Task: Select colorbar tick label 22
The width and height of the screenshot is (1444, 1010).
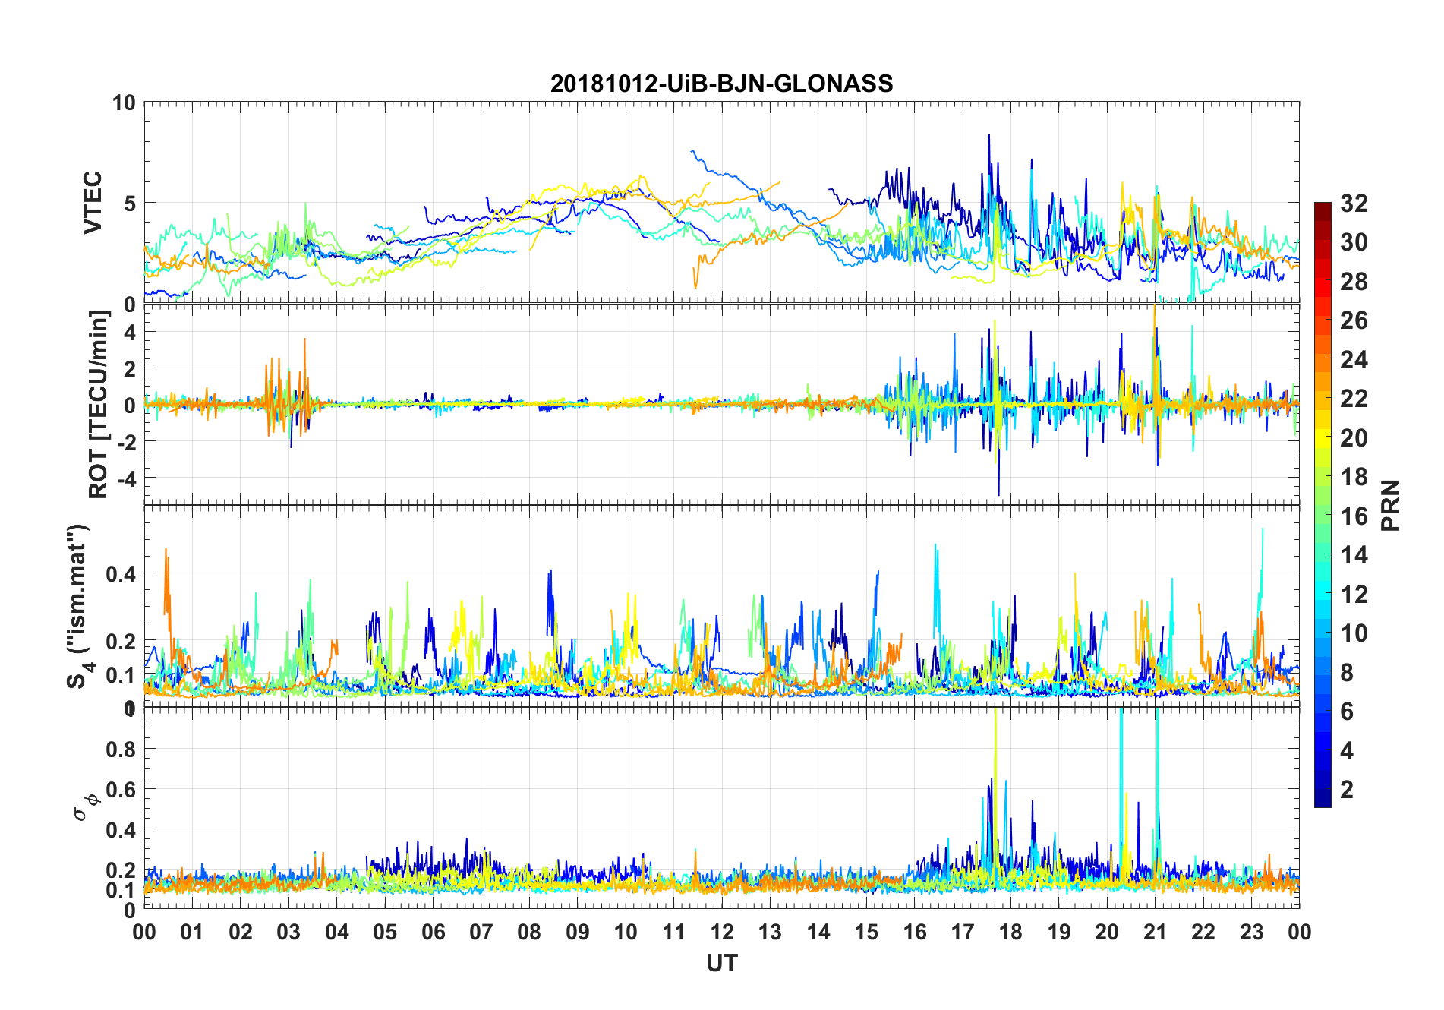Action: click(1354, 399)
